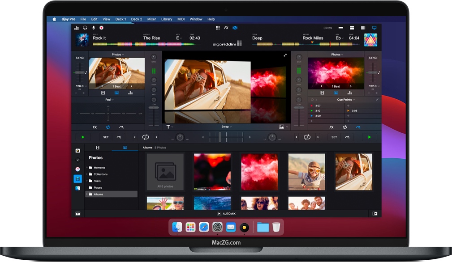
Task: Select the headphones cueing icon
Action: point(85,28)
